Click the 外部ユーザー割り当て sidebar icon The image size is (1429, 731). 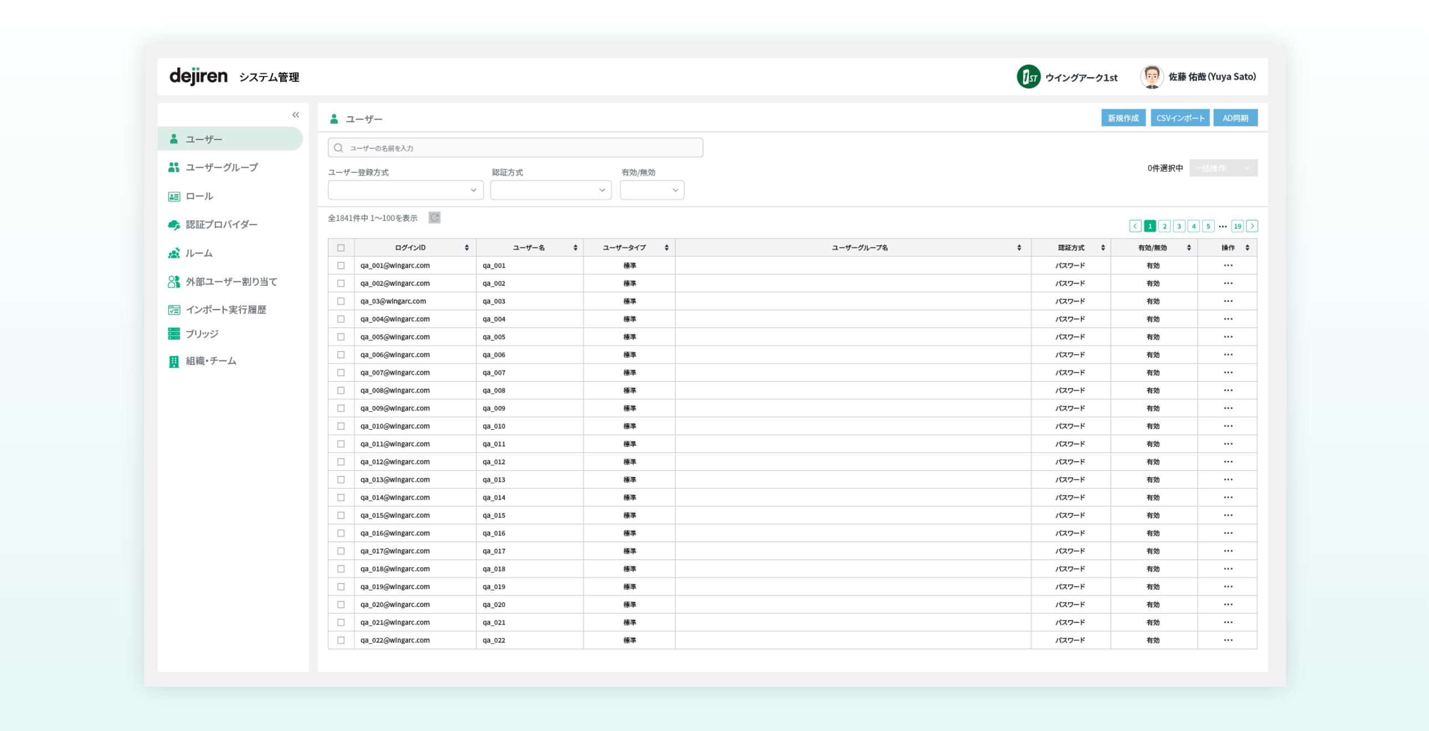point(173,282)
